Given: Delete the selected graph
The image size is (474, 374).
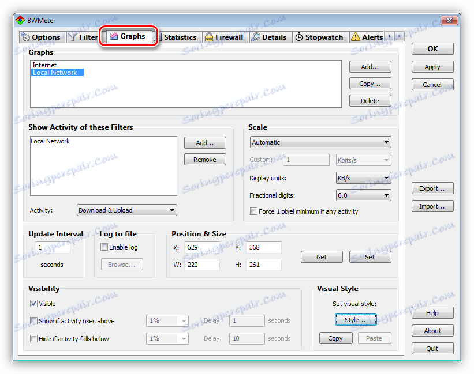Looking at the screenshot, I should click(370, 101).
